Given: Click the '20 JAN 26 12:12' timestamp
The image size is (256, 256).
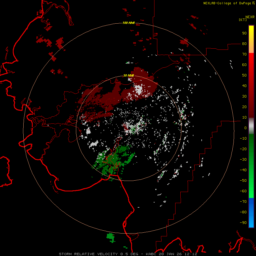Looking at the screenshot, I should 178,254.
